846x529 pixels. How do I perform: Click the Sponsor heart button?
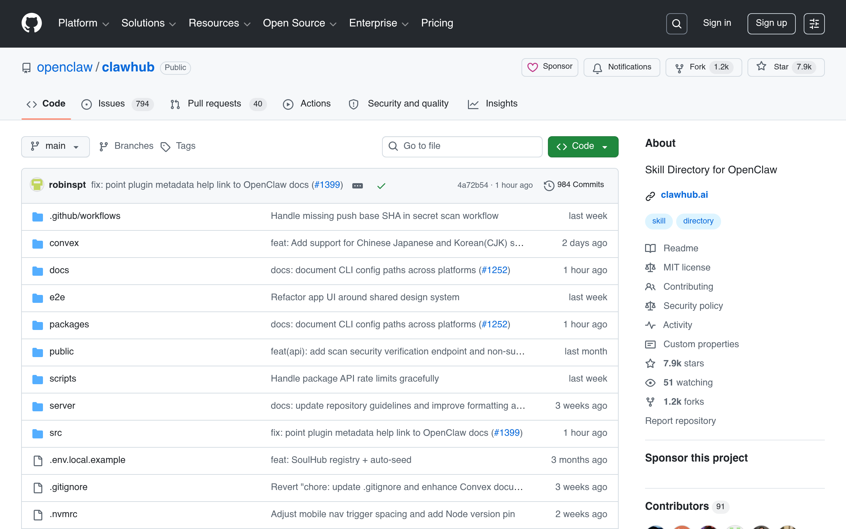(550, 67)
